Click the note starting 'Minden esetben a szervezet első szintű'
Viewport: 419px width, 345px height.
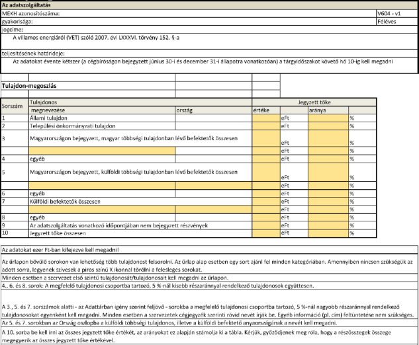coord(209,278)
